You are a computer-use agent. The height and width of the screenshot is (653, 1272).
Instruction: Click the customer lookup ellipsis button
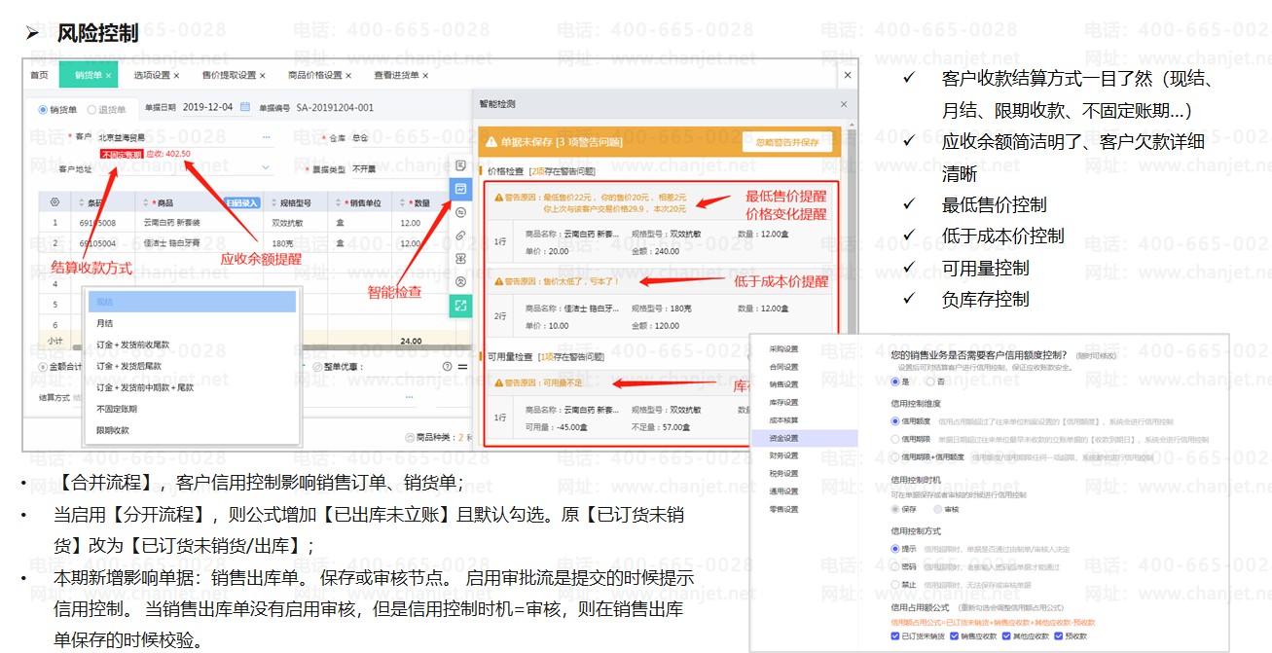pos(266,137)
